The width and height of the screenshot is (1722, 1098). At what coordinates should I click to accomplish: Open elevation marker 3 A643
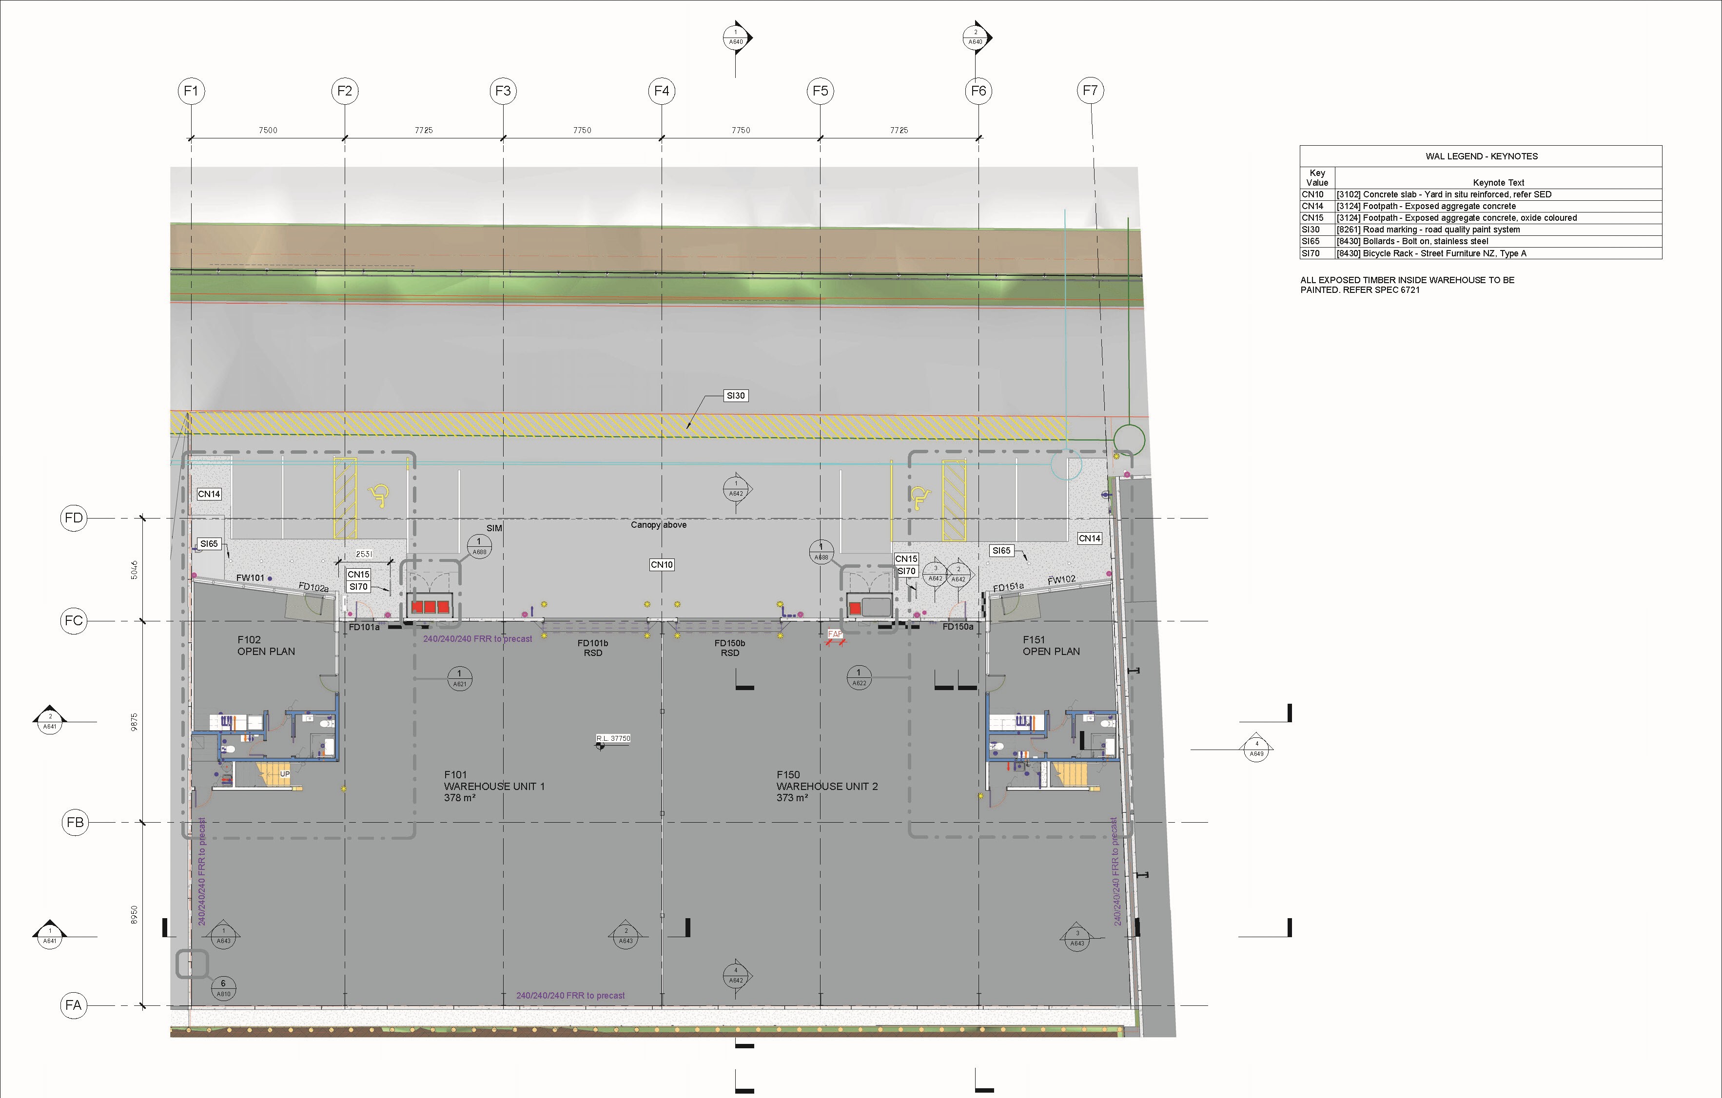pos(1077,937)
